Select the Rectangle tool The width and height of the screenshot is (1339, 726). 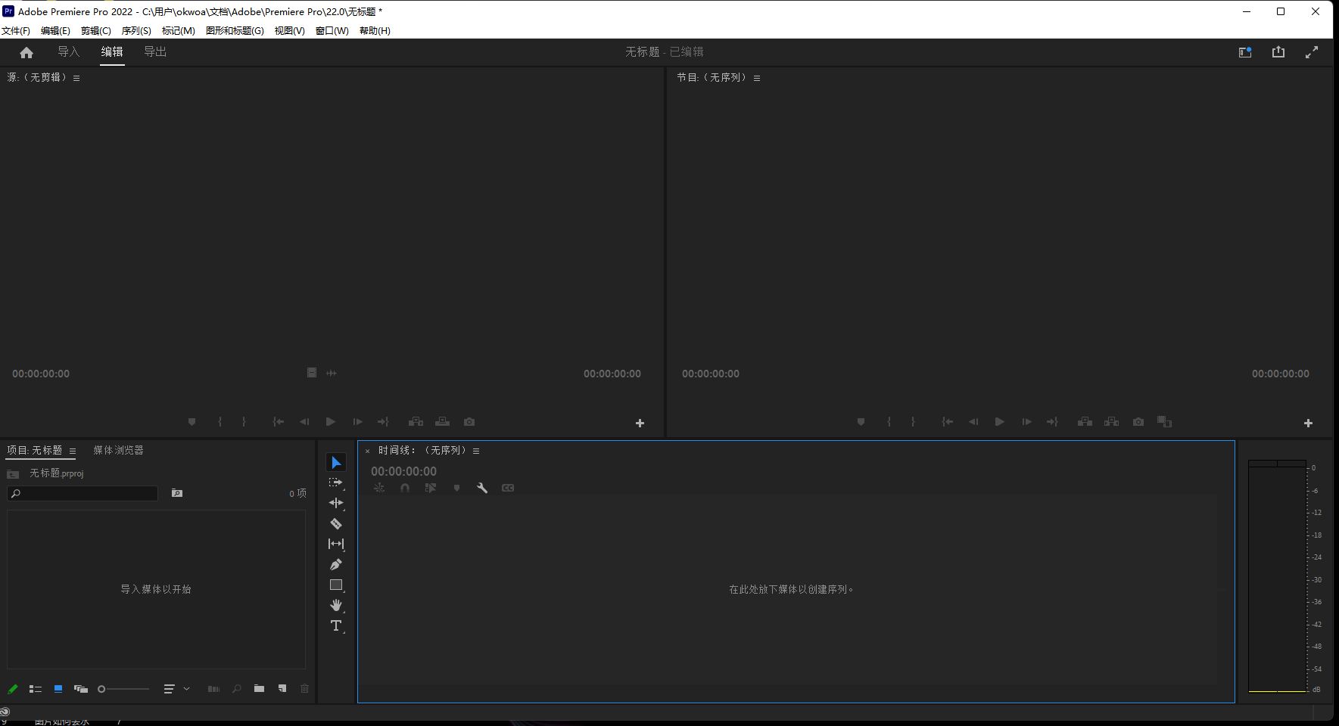click(336, 585)
